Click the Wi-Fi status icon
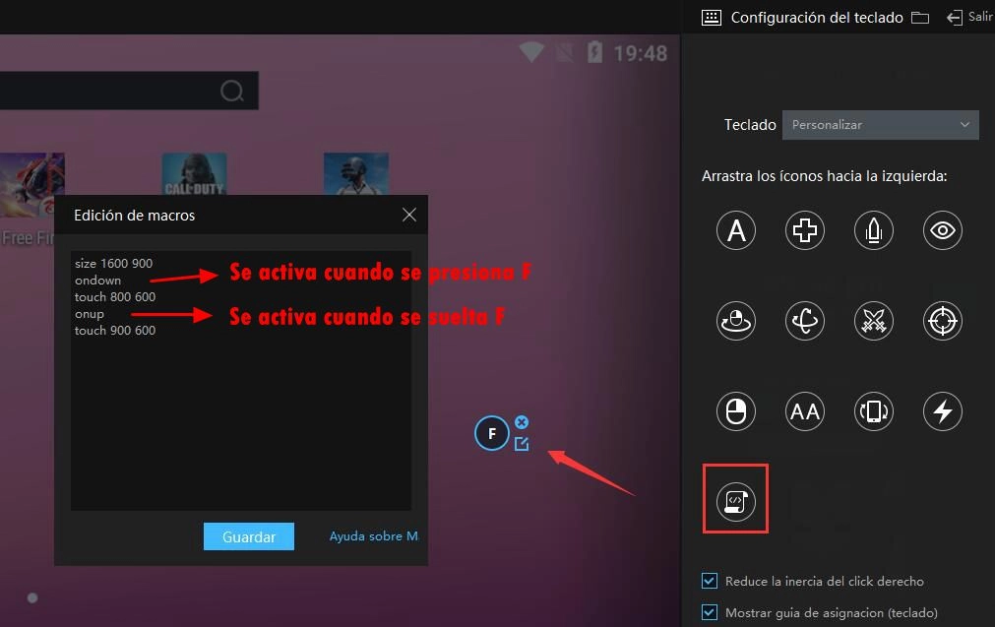Image resolution: width=995 pixels, height=627 pixels. (x=531, y=52)
